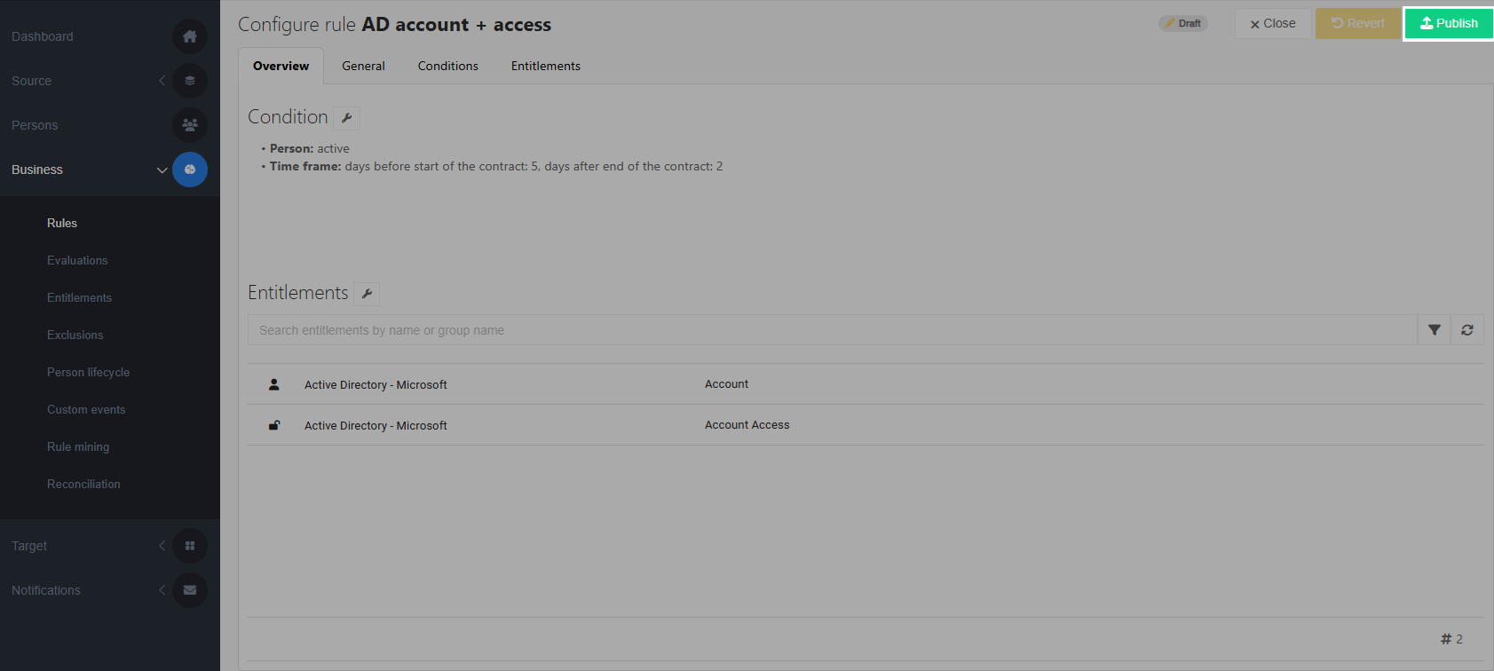Open the Entitlements tab

[546, 67]
